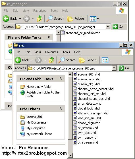The height and width of the screenshot is (159, 135).
Task: Open the Views dropdown in src toolbar
Action: [106, 60]
